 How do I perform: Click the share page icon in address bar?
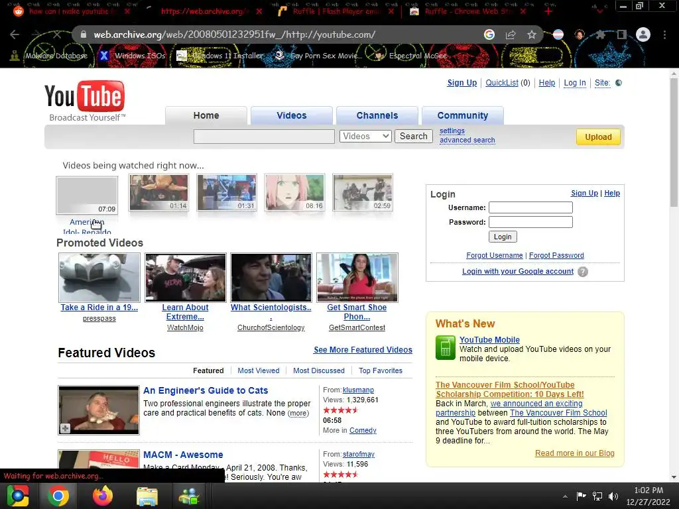pyautogui.click(x=511, y=34)
